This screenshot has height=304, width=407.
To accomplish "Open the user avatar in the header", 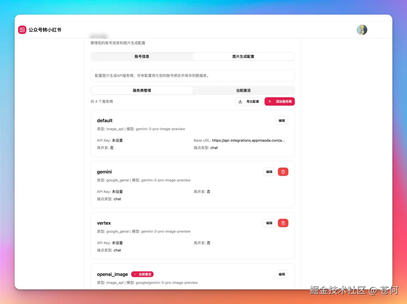I will tap(362, 30).
